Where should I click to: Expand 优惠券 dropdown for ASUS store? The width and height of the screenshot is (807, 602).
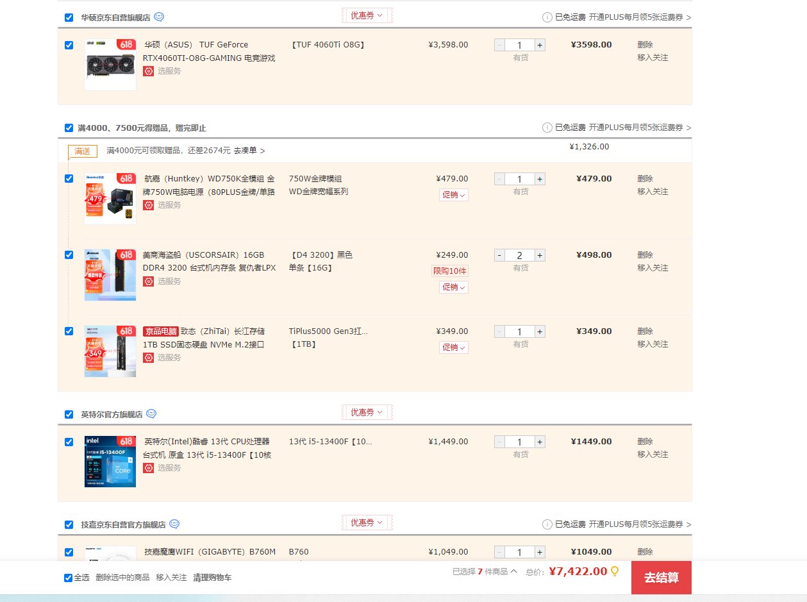[x=367, y=15]
